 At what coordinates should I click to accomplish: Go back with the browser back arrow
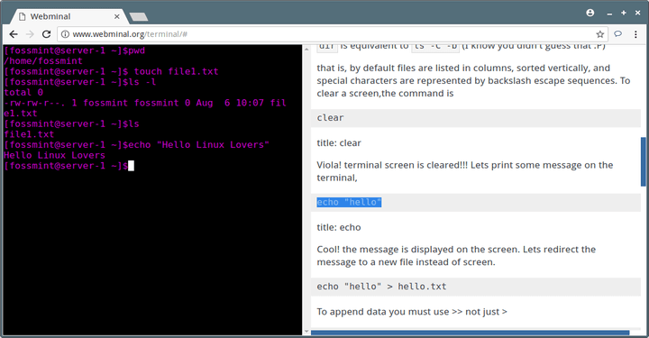14,34
